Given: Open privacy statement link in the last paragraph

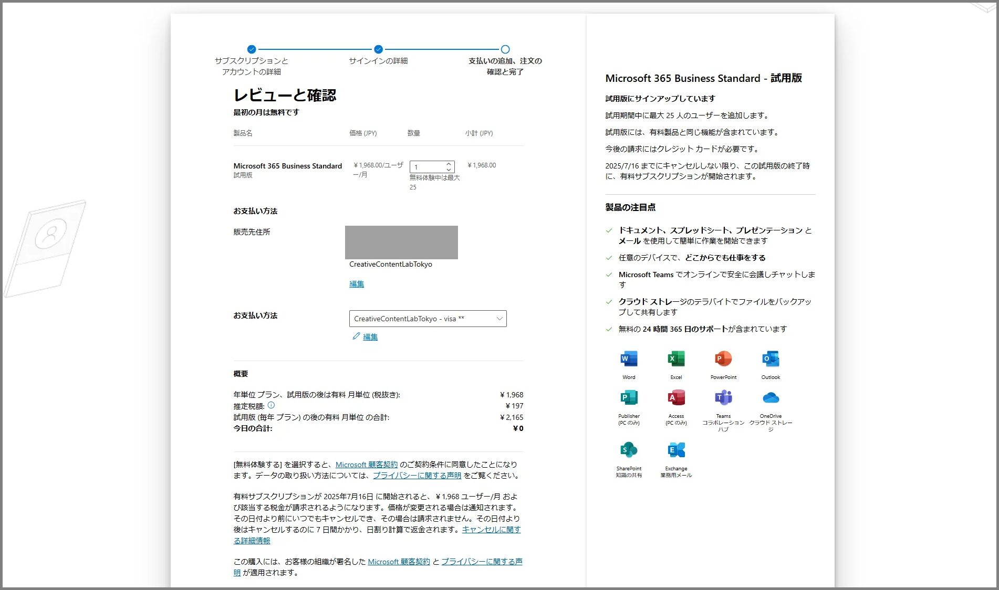Looking at the screenshot, I should pyautogui.click(x=482, y=562).
